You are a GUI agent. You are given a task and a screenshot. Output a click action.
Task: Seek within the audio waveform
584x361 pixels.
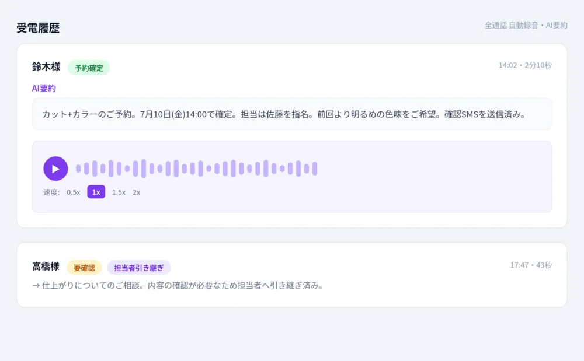[197, 169]
